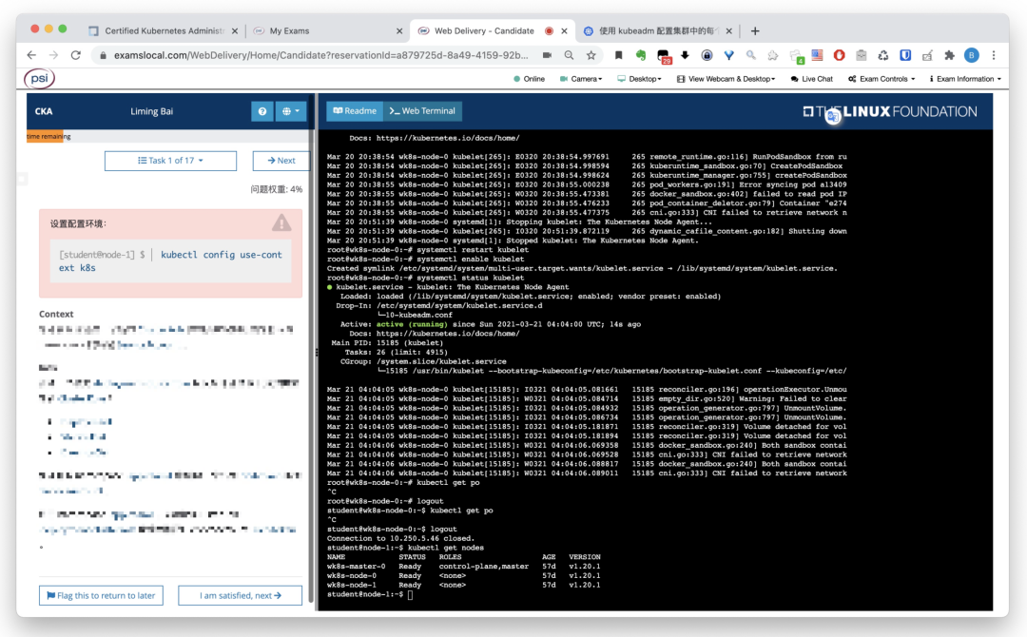Viewport: 1027px width, 637px height.
Task: Open Exam Controls dropdown
Action: tap(882, 79)
